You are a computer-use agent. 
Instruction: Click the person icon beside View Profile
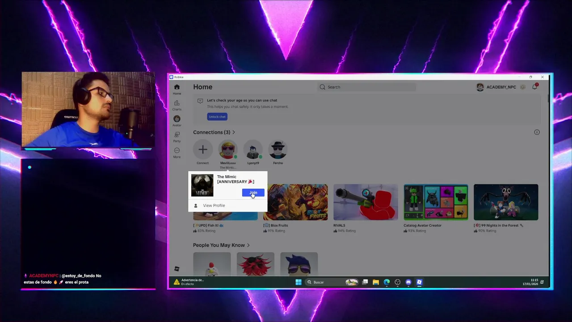click(x=196, y=206)
